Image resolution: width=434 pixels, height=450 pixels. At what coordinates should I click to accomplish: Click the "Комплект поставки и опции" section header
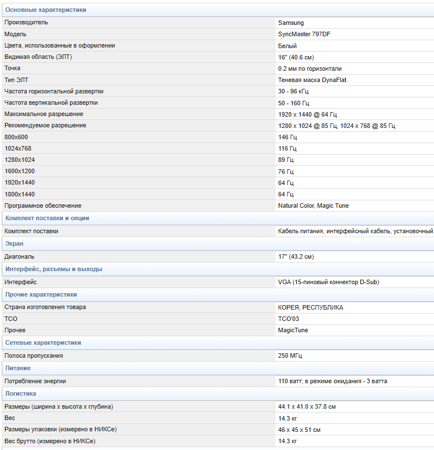click(47, 218)
